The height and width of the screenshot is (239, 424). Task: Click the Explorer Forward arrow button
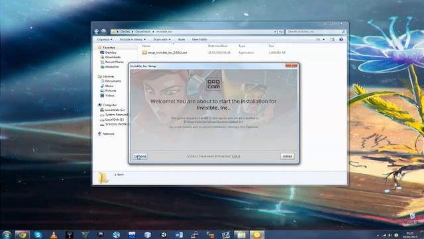[x=103, y=32]
